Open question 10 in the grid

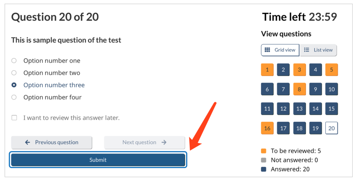[331, 89]
